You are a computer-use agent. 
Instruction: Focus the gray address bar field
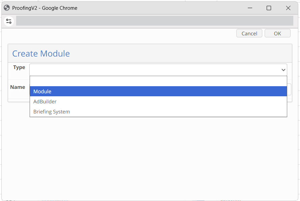[155, 21]
